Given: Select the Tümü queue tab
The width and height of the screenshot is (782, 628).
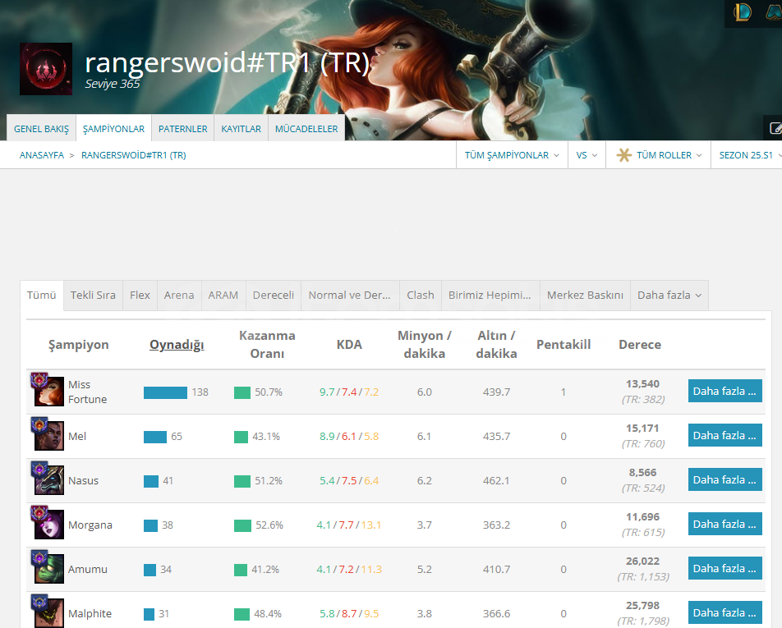Looking at the screenshot, I should (41, 295).
